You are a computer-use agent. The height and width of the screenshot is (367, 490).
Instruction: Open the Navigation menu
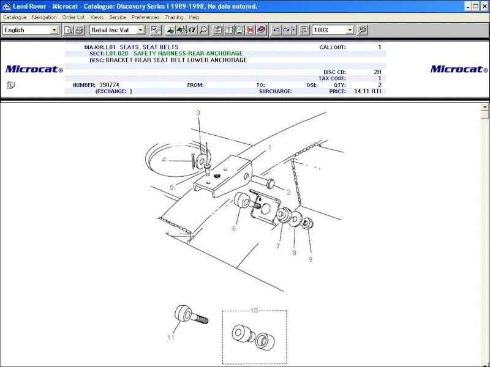(44, 17)
